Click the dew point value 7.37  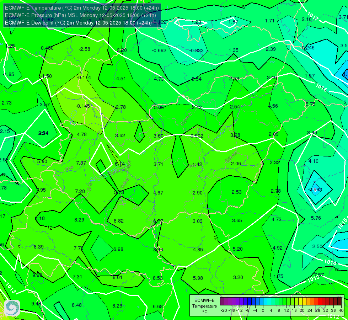81,163
